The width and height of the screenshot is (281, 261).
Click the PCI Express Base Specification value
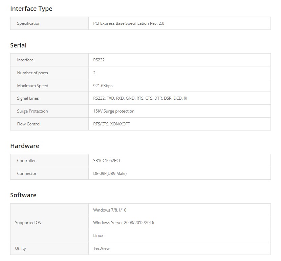point(129,23)
